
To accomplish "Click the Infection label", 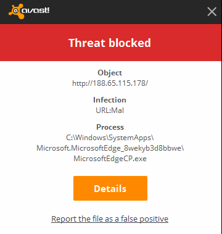I will coord(110,100).
